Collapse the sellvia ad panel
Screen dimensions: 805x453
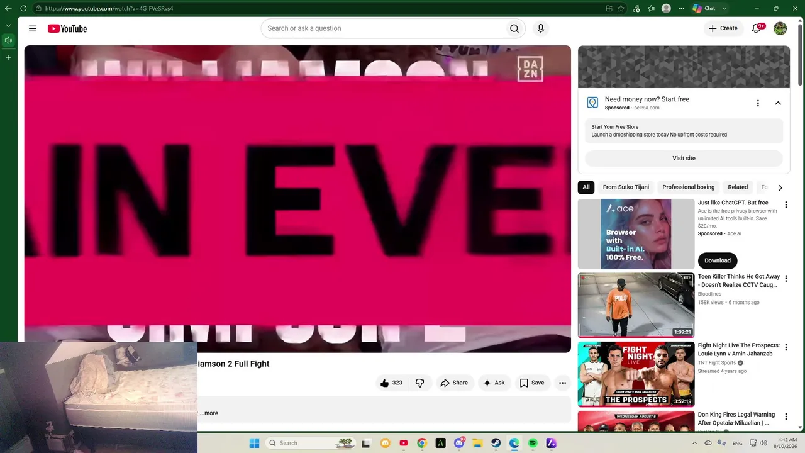pos(778,103)
